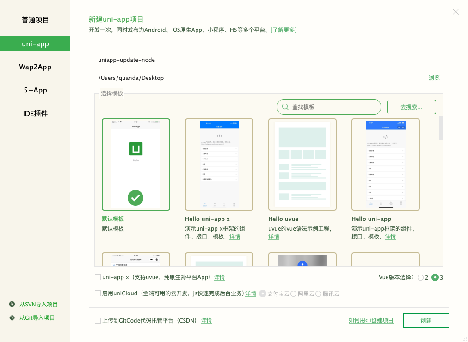Open the 了解更多 link
The image size is (468, 342).
coord(283,30)
